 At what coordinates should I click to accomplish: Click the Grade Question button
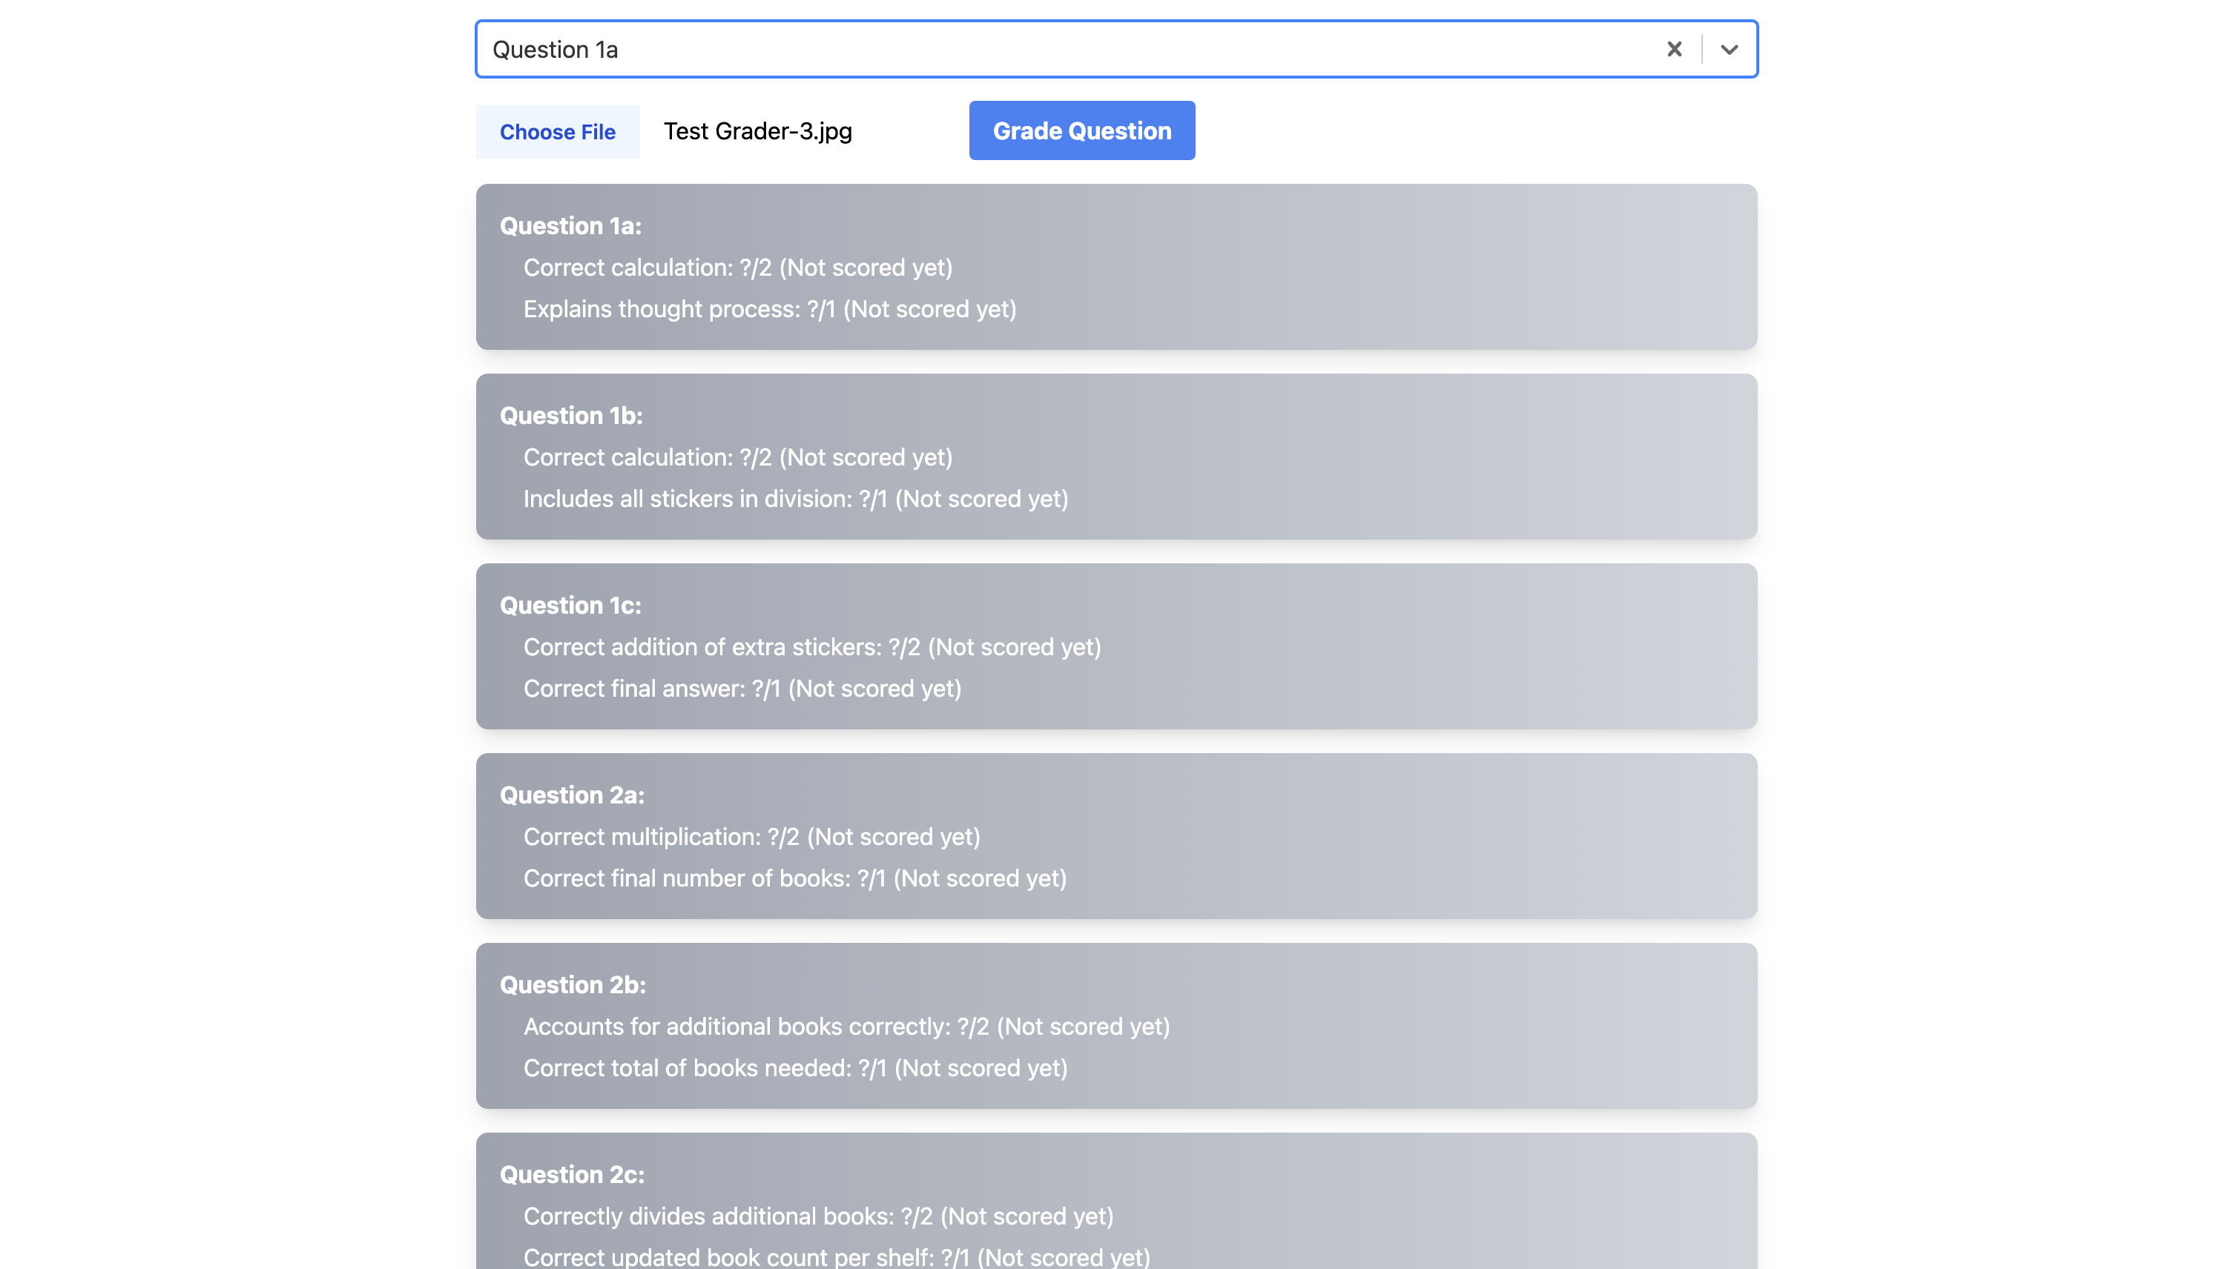(x=1081, y=130)
